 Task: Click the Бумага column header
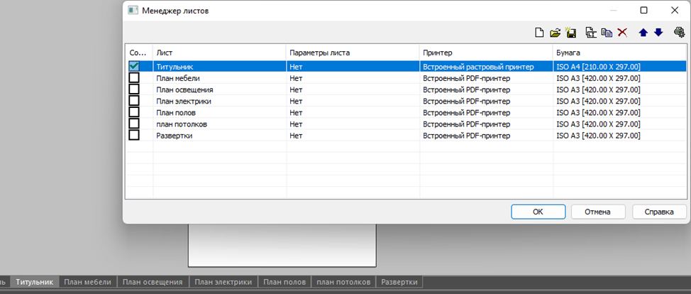(619, 53)
